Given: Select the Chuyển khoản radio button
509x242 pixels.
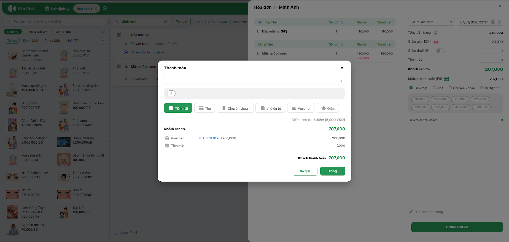Looking at the screenshot, I should (450, 88).
